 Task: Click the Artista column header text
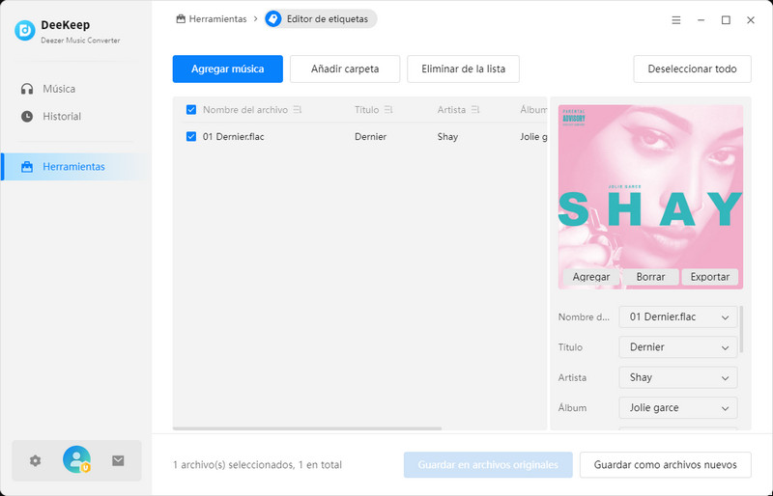[451, 109]
